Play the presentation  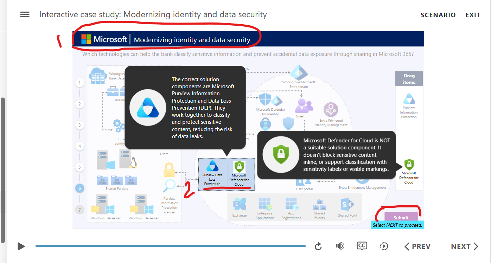pyautogui.click(x=21, y=246)
